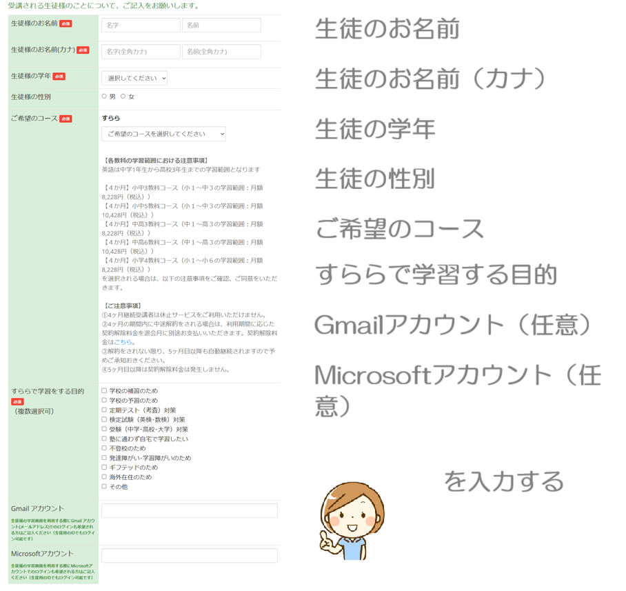The image size is (626, 591).
Task: Check the 不登校のため checkbox
Action: (x=105, y=448)
